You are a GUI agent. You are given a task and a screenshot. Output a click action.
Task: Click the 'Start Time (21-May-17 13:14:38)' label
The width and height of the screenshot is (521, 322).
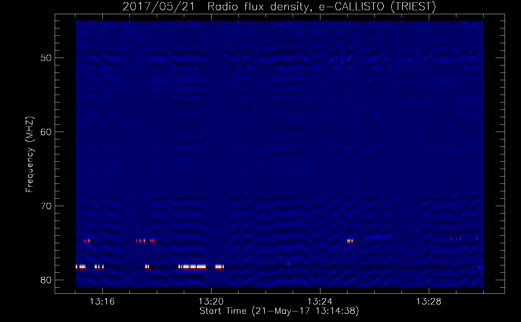click(279, 311)
